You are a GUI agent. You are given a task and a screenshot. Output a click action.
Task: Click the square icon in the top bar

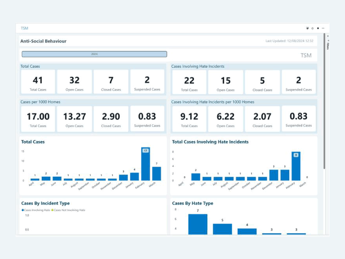tap(318, 28)
